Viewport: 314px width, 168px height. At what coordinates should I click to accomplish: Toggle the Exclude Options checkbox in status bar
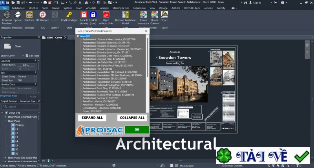pyautogui.click(x=223, y=166)
